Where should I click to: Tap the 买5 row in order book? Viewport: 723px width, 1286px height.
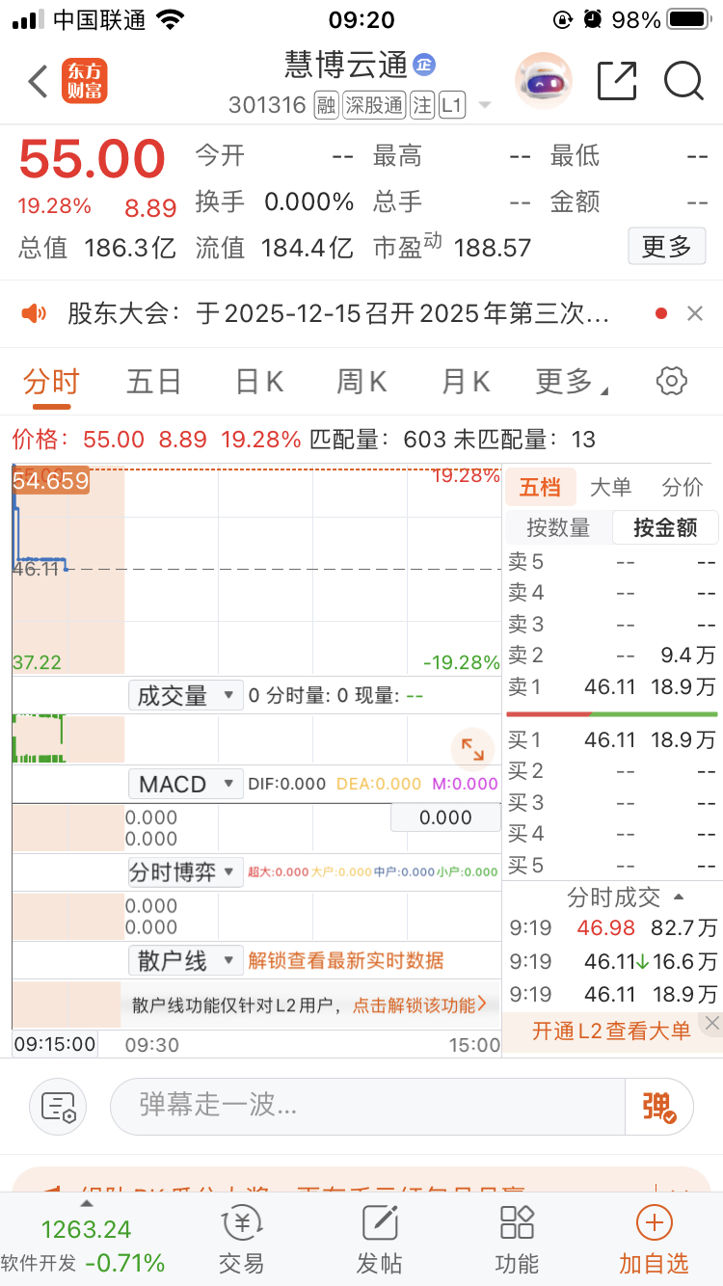coord(612,865)
